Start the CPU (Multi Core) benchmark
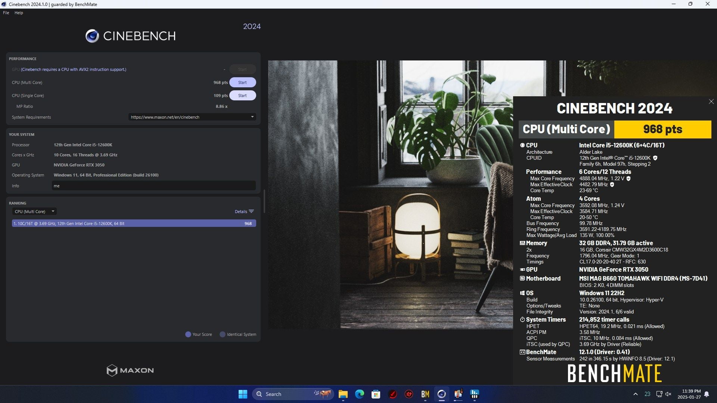The image size is (717, 403). point(242,82)
